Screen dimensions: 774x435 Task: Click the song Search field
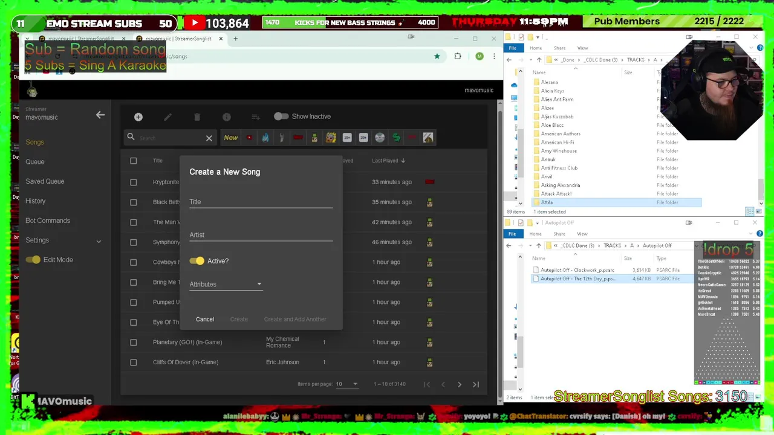(171, 138)
